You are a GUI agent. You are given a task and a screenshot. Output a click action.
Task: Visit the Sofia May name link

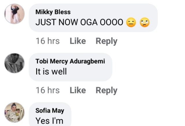click(x=50, y=110)
